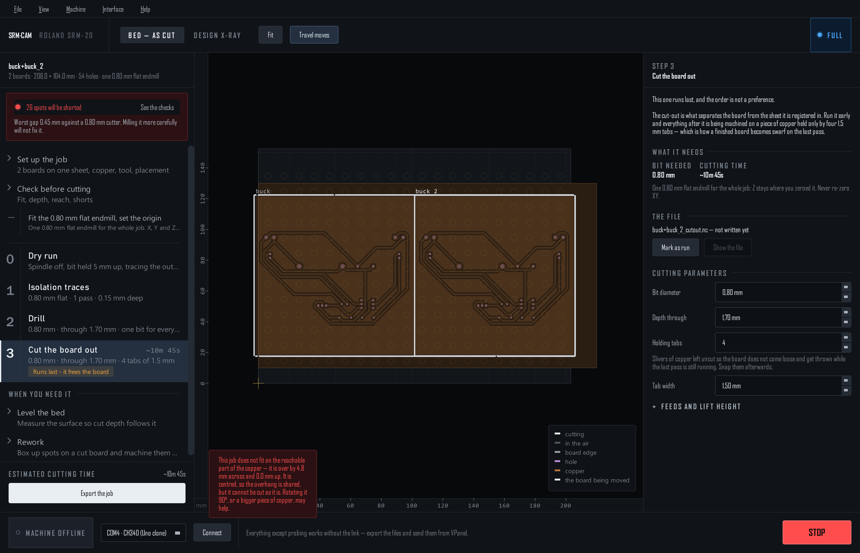Open the Machine menu
The width and height of the screenshot is (860, 553).
click(76, 9)
